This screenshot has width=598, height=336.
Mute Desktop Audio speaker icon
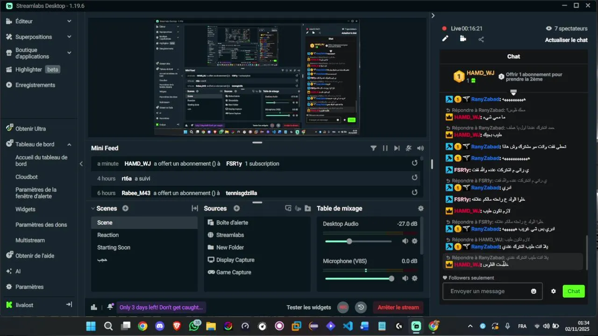click(x=405, y=241)
